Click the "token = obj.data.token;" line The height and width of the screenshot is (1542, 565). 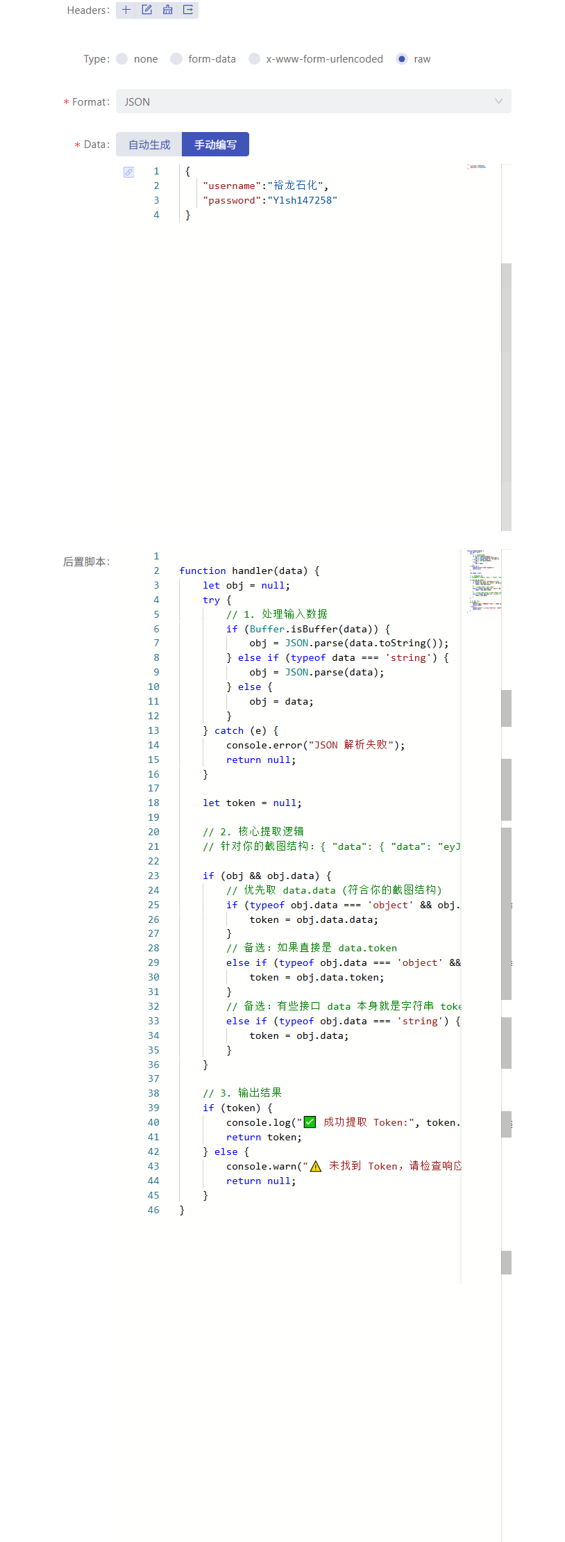coord(317,977)
